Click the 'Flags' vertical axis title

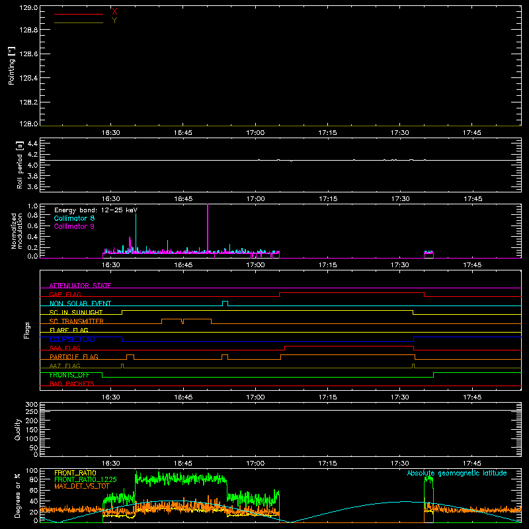tap(26, 330)
